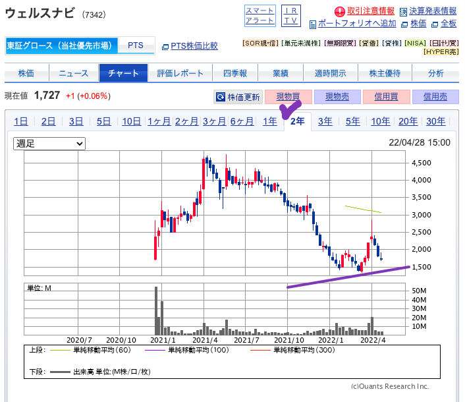
Task: Click ポートフォリオへ追加 link
Action: pos(357,24)
